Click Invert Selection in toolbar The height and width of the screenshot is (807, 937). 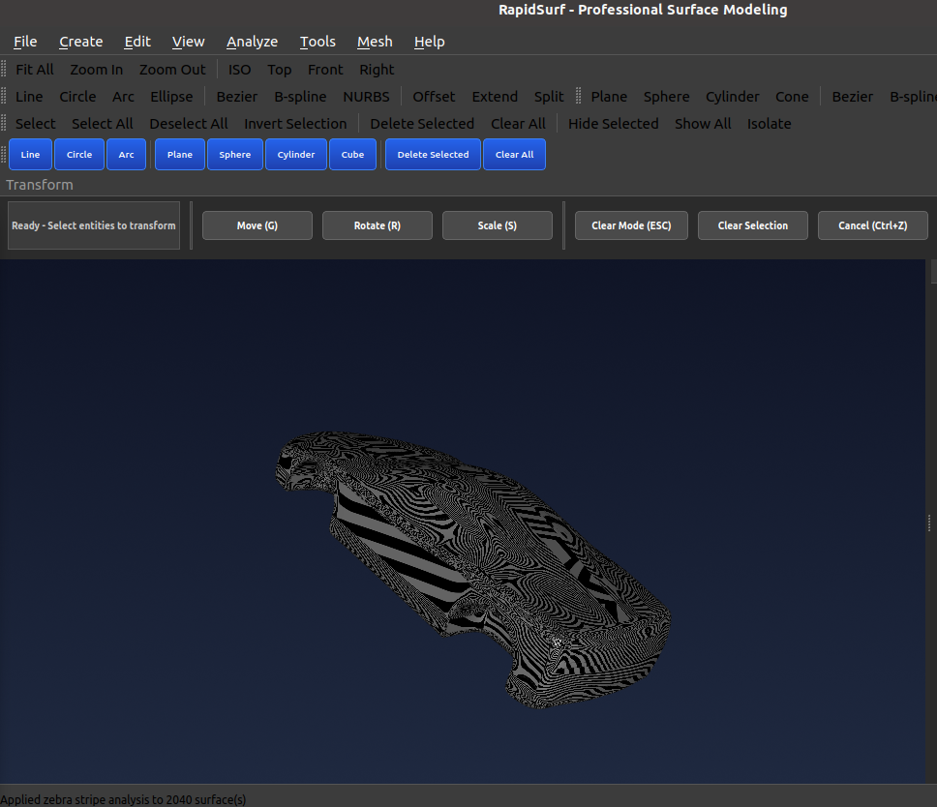pos(295,124)
